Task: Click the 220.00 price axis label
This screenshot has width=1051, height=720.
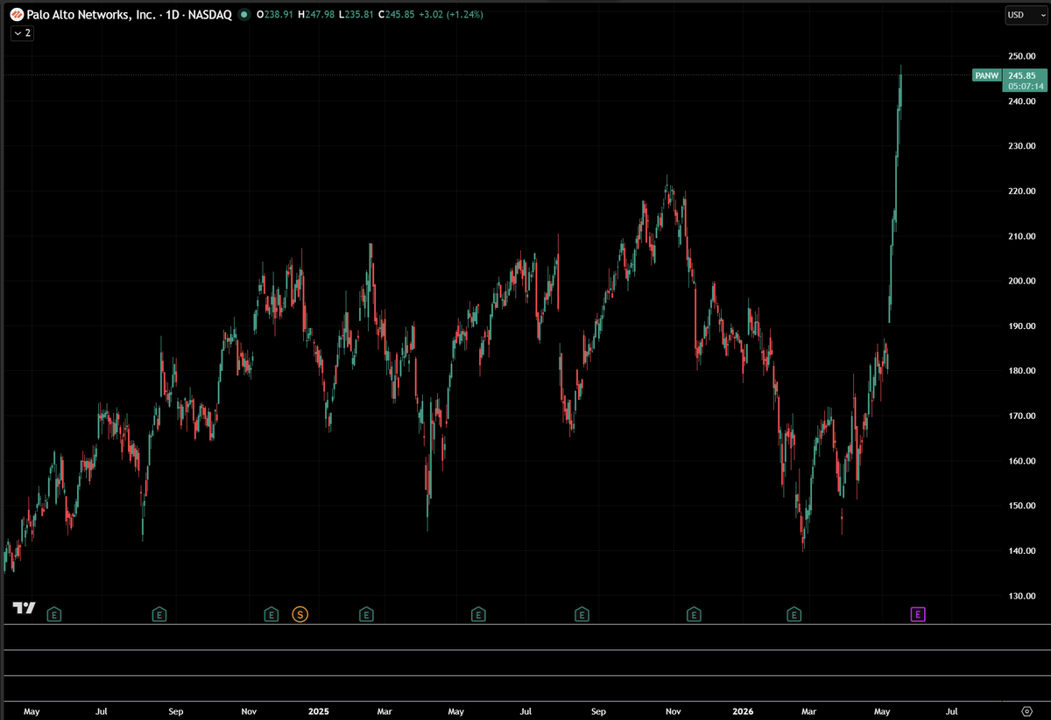Action: tap(1023, 192)
